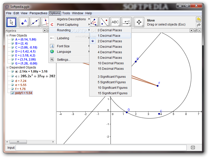Click the input help arrow icon
209x158 pixels.
click(193, 147)
